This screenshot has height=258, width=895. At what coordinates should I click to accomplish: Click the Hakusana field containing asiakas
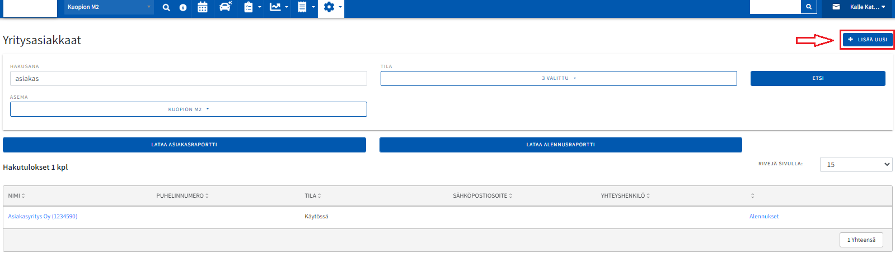(188, 79)
